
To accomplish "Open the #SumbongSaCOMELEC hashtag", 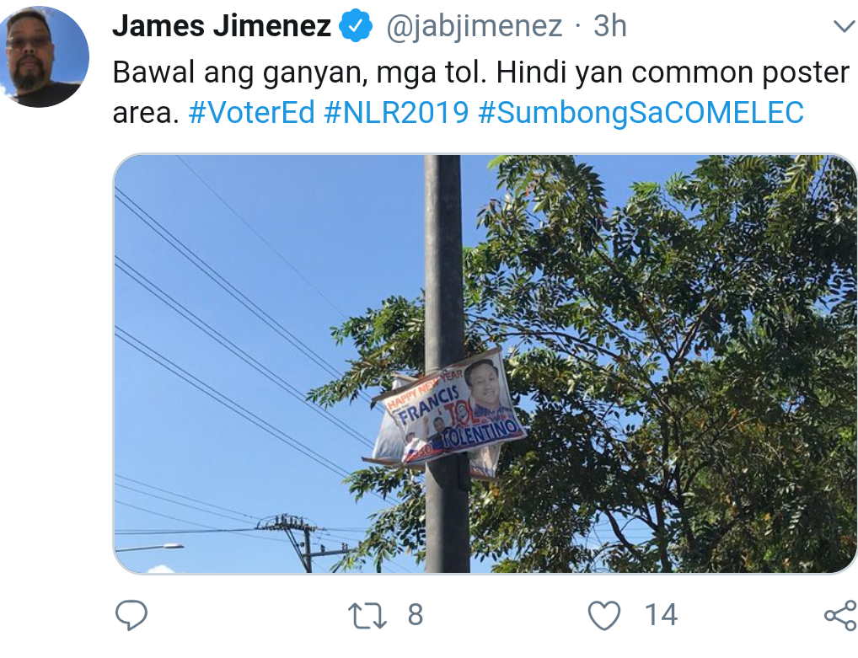I will pos(641,113).
